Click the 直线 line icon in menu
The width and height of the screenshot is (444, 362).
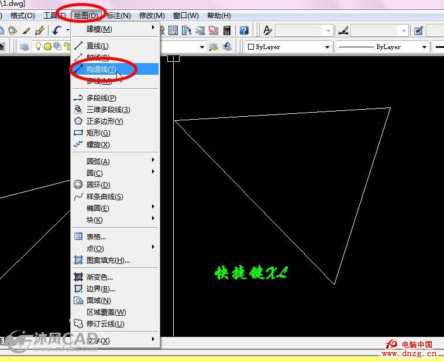coord(78,46)
